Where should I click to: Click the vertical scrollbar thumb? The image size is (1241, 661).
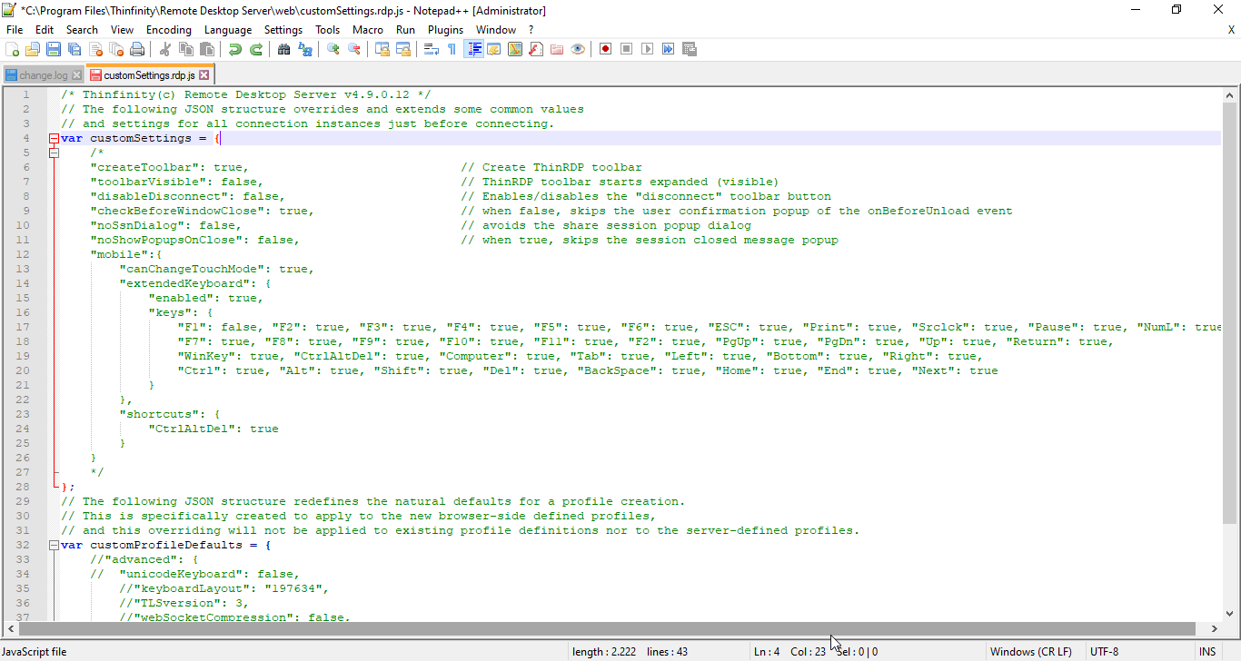coord(1230,311)
